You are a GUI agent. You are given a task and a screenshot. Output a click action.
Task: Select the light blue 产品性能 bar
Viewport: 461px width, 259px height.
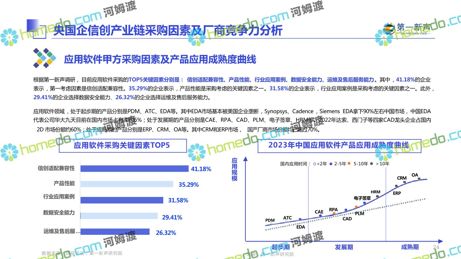pos(127,184)
